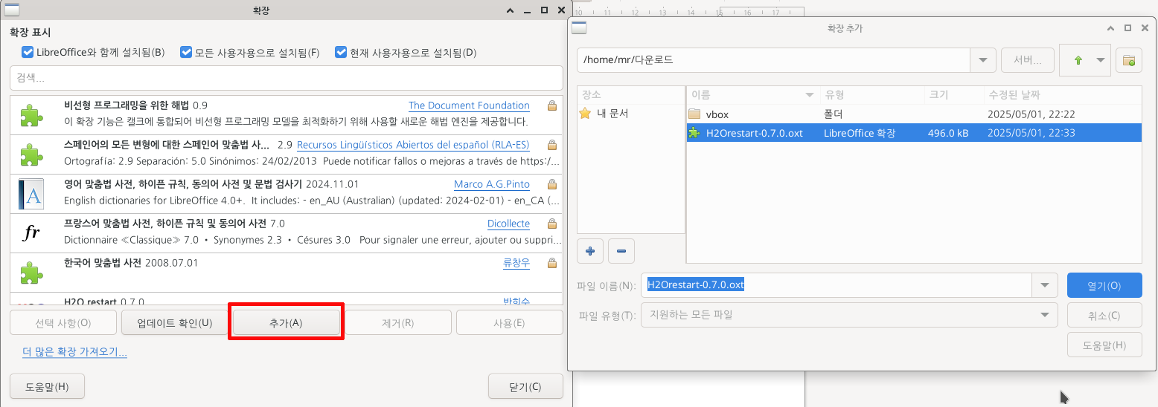The image size is (1158, 407).
Task: Expand the 파일 이름 dropdown arrow
Action: tap(1044, 285)
